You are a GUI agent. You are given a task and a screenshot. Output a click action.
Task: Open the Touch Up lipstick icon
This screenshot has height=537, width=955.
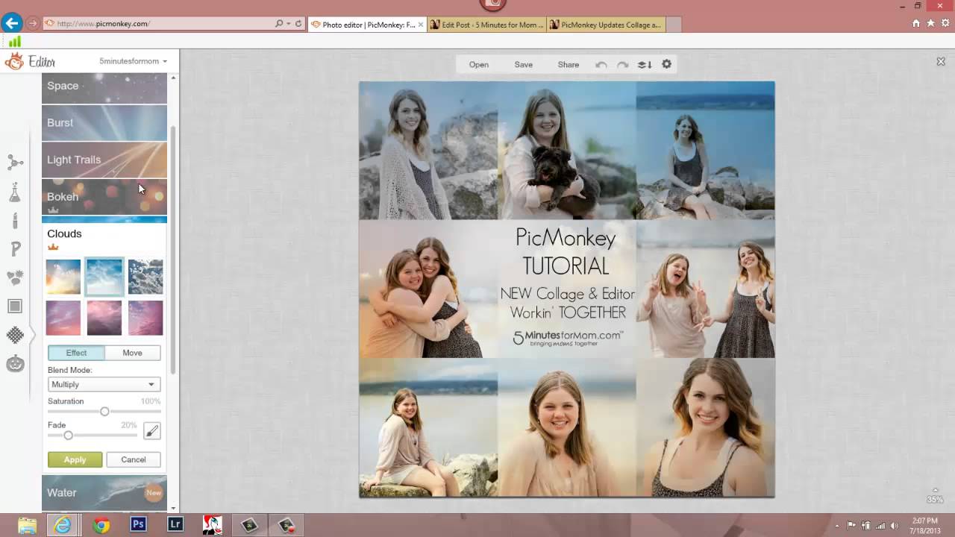click(x=15, y=221)
